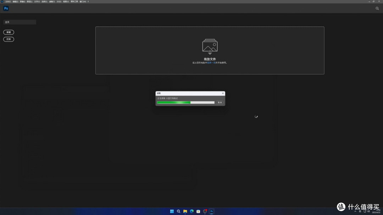The height and width of the screenshot is (215, 383).
Task: Open the 视图 menu
Action: (66, 1)
